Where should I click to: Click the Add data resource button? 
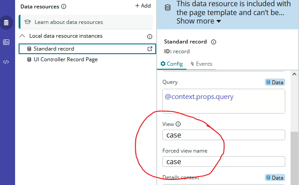143,6
